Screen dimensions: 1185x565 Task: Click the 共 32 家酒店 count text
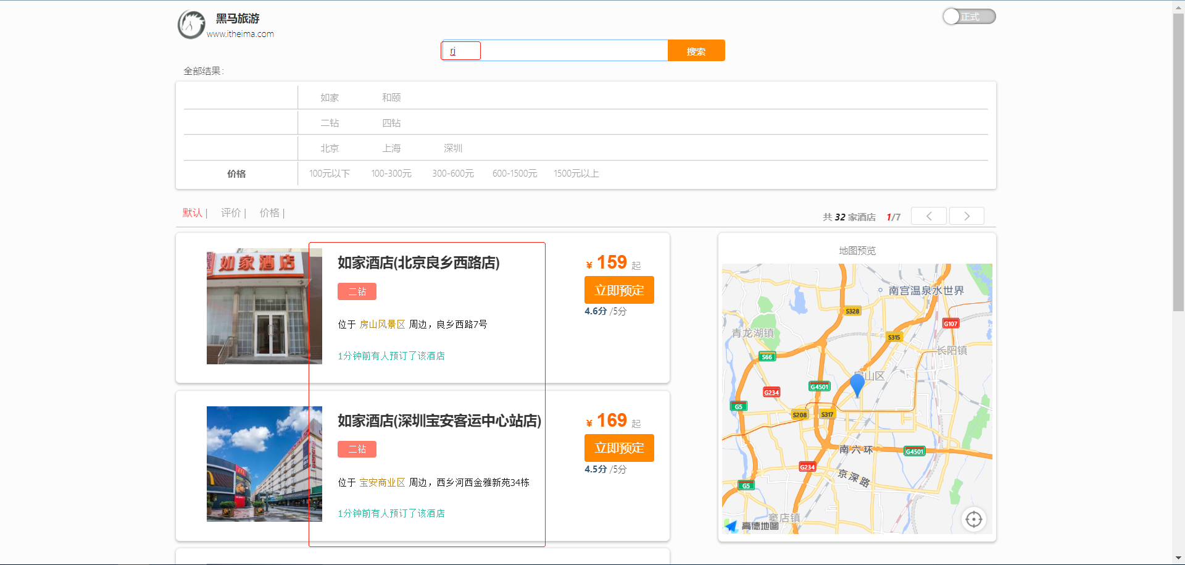click(x=849, y=217)
